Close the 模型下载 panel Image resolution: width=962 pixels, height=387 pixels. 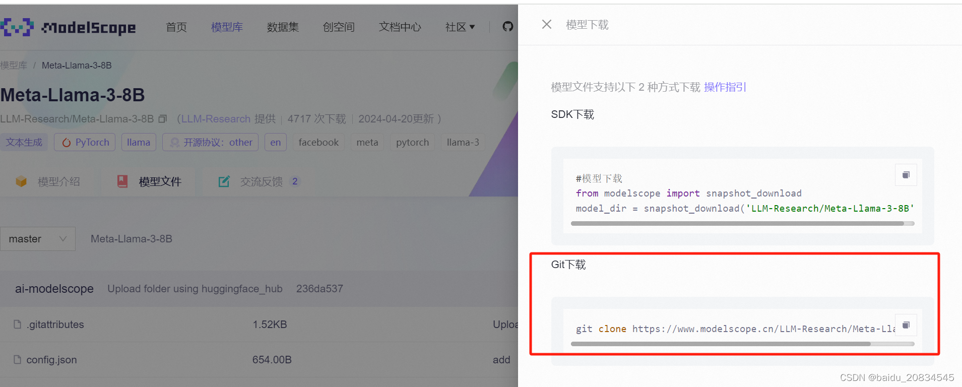[x=547, y=24]
